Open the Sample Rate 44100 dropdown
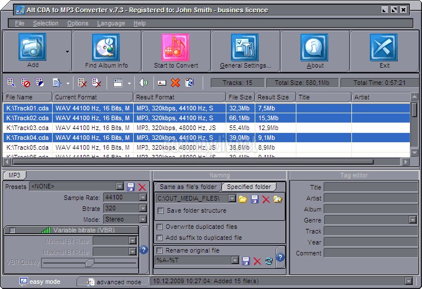The image size is (422, 289). coord(143,197)
